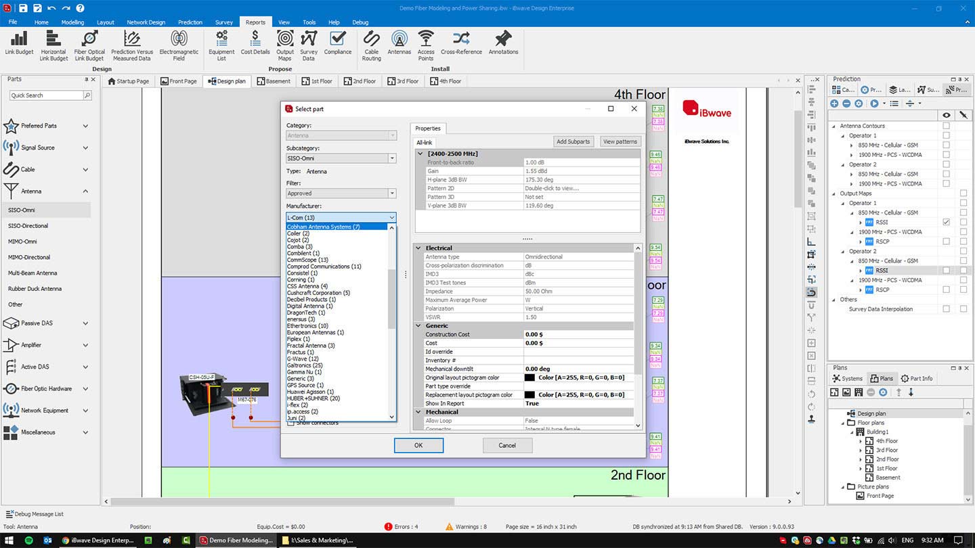Open the Cross-Reference report
Viewport: 975px width, 548px height.
click(461, 43)
